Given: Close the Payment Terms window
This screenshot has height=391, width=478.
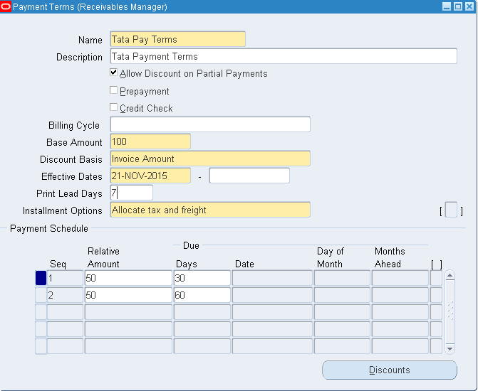Looking at the screenshot, I should pos(469,6).
